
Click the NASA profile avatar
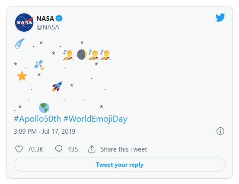point(24,23)
